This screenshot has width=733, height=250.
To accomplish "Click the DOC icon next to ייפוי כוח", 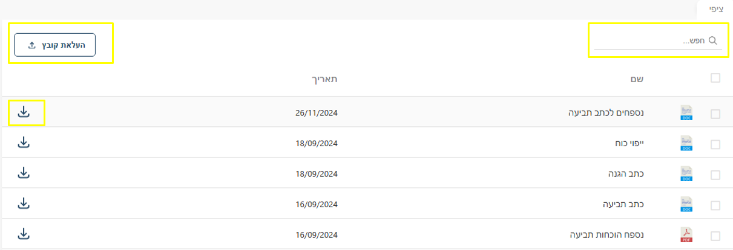I will pyautogui.click(x=686, y=143).
